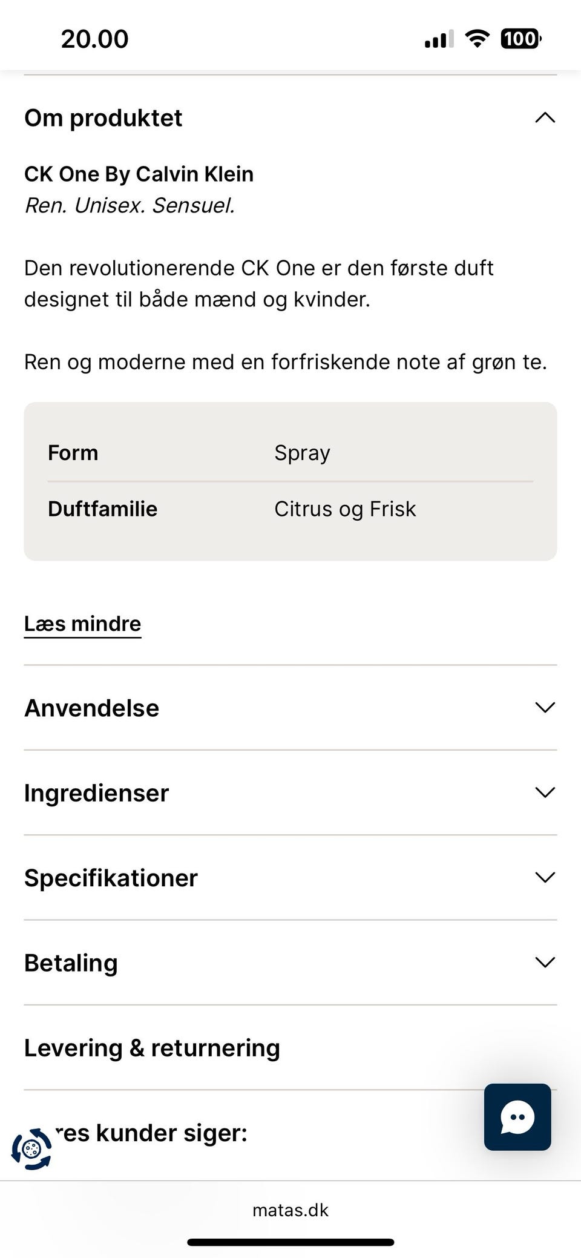Open the chat support bubble

coord(517,1117)
